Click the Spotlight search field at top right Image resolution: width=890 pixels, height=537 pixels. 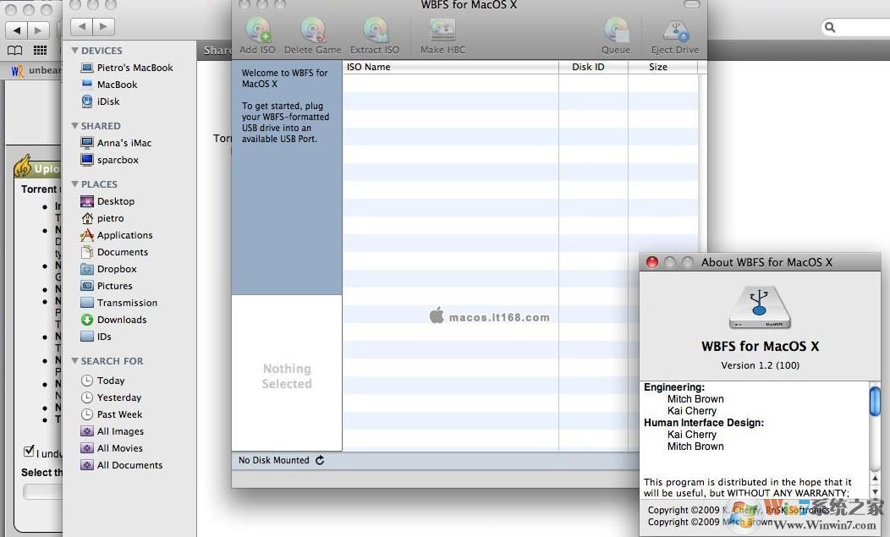pos(854,27)
